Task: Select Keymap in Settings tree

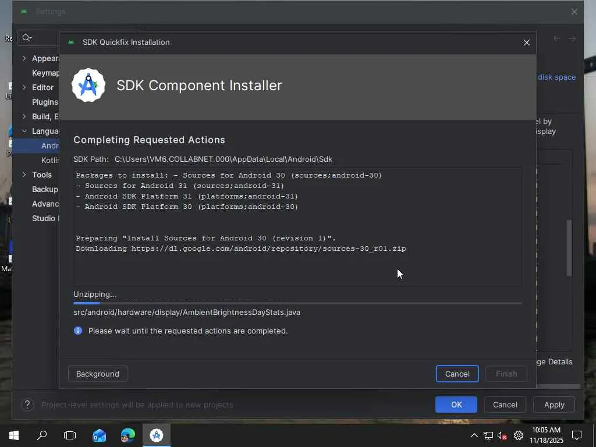Action: click(x=45, y=73)
